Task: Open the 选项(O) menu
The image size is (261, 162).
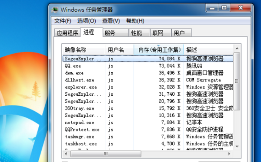Action: coord(87,21)
